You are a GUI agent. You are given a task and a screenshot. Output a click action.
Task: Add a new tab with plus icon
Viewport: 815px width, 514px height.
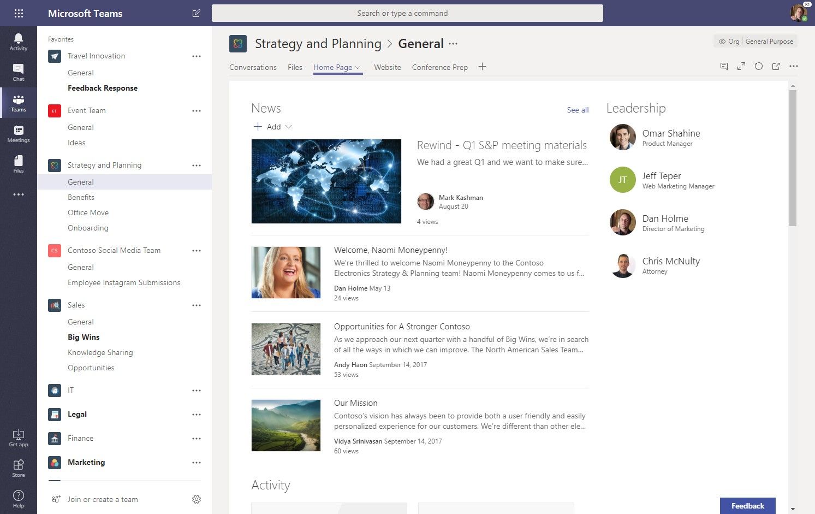(482, 67)
